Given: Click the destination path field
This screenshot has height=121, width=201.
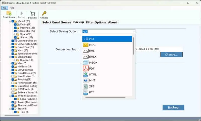Looking at the screenshot, I should click(x=159, y=49).
